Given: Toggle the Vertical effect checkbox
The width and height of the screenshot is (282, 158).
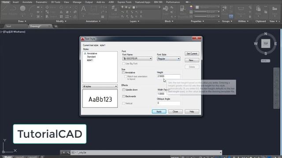Looking at the screenshot, I should pos(123,104).
